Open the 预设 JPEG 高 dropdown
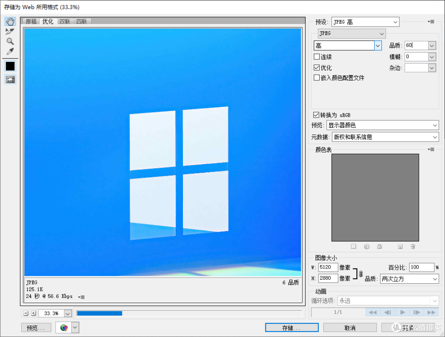The width and height of the screenshot is (445, 337). pyautogui.click(x=365, y=22)
